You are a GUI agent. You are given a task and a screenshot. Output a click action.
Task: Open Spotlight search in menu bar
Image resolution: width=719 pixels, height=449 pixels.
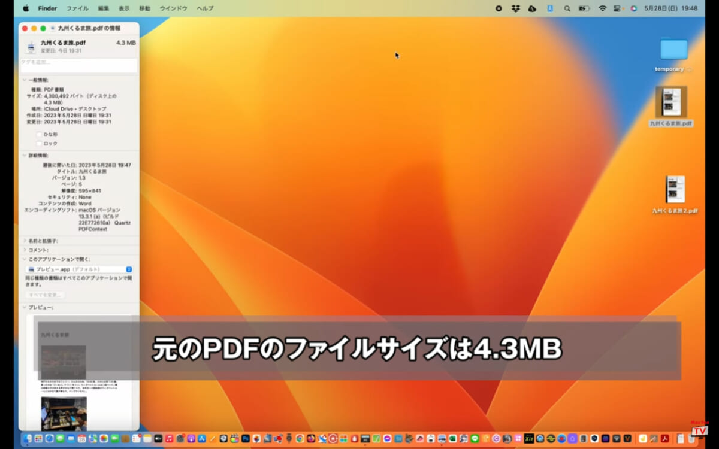point(567,8)
